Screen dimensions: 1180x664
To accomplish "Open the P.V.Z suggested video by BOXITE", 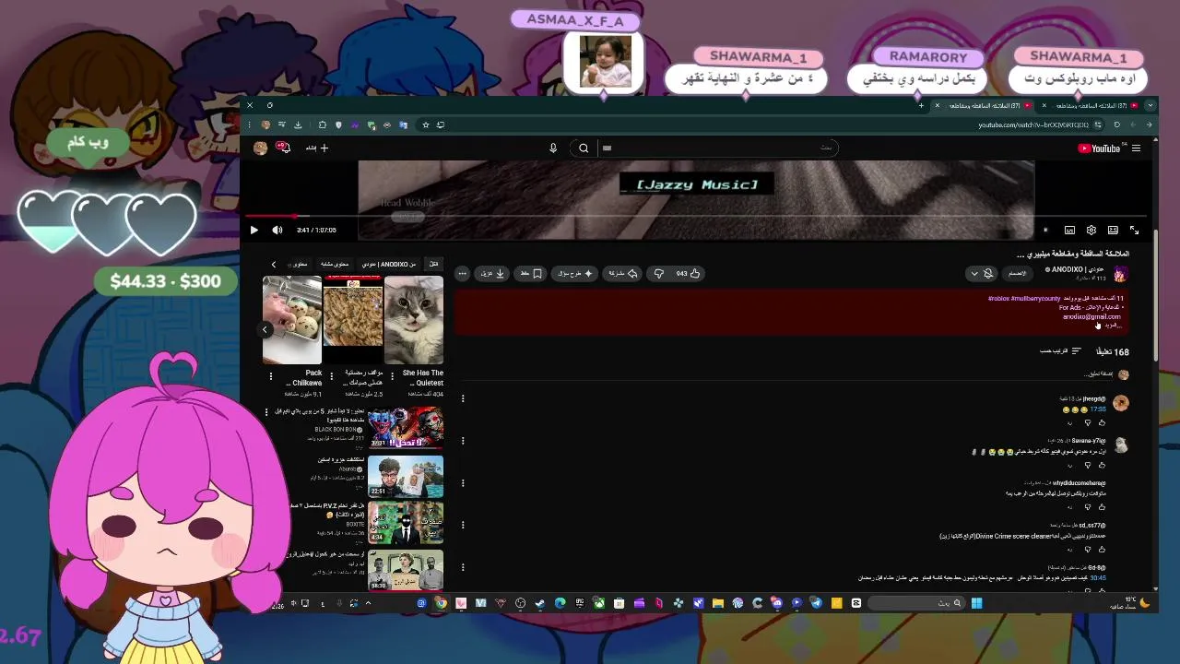I will pos(406,522).
